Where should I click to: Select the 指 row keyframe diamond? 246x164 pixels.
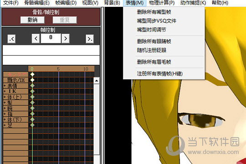[32, 114]
